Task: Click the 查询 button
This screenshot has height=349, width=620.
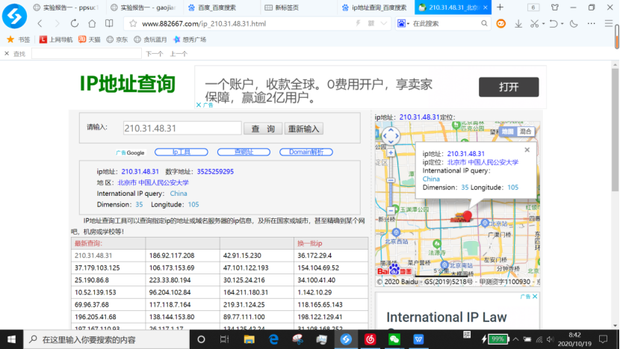Action: pyautogui.click(x=262, y=129)
